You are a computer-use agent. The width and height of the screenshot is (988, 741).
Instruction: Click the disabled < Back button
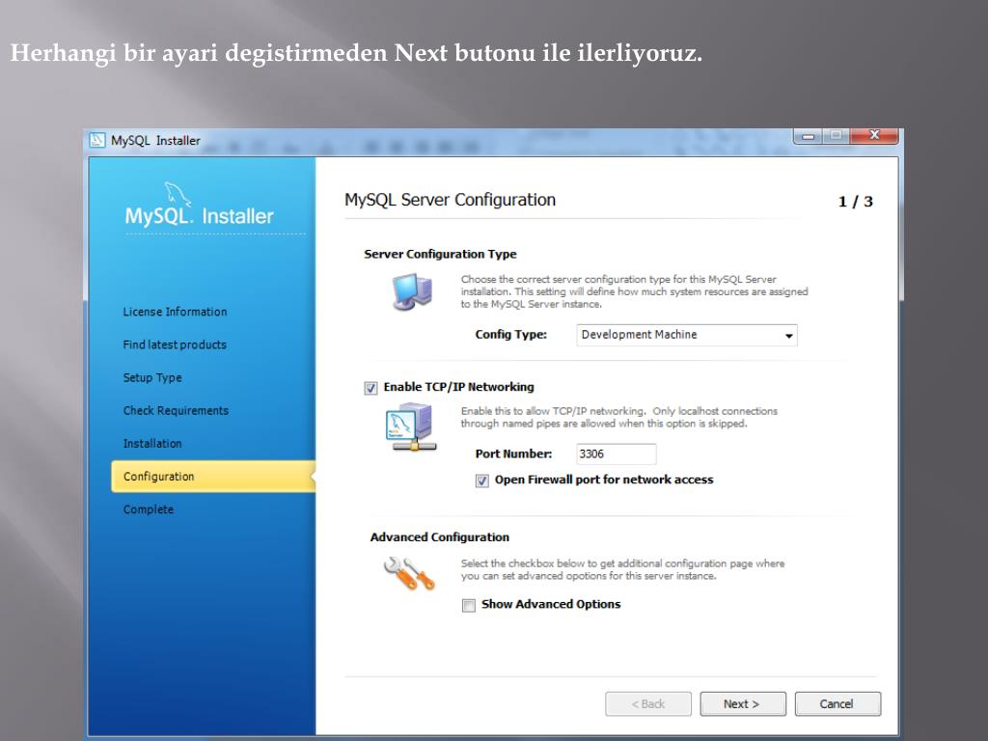pyautogui.click(x=648, y=703)
